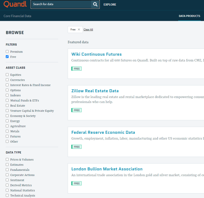
Task: Toggle the Options asset class checkbox
Action: [x=7, y=90]
